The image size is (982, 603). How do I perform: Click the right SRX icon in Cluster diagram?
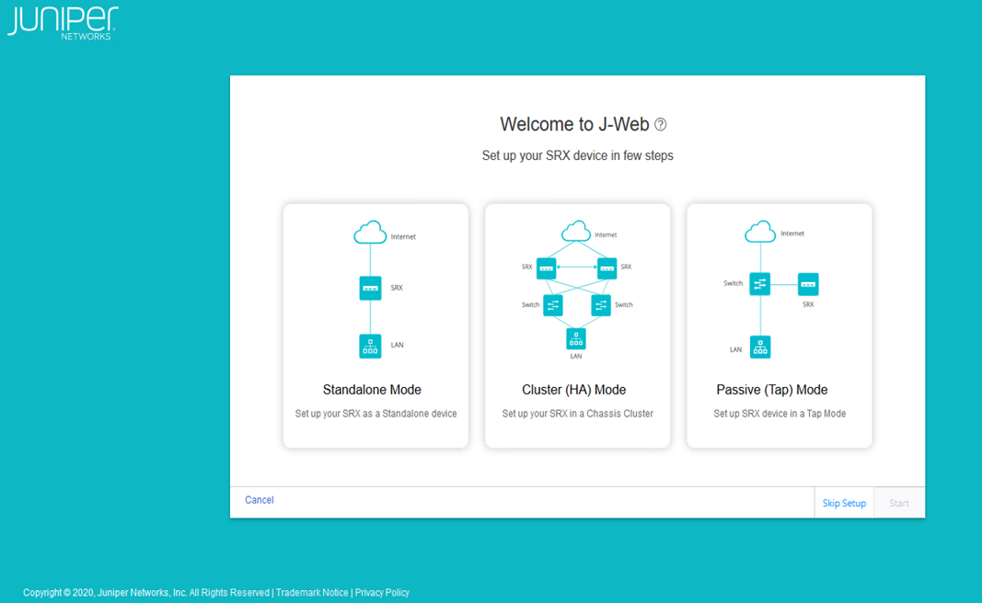pyautogui.click(x=607, y=268)
